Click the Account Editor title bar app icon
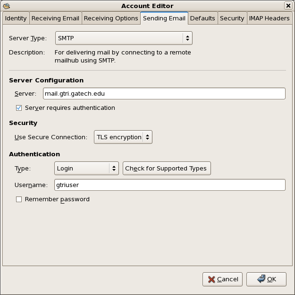The image size is (295, 295). [x=6, y=6]
